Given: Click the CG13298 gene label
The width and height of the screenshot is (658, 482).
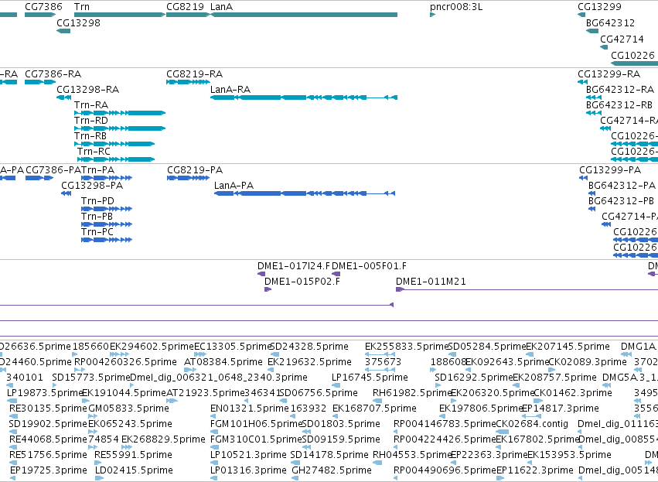Looking at the screenshot, I should click(78, 22).
